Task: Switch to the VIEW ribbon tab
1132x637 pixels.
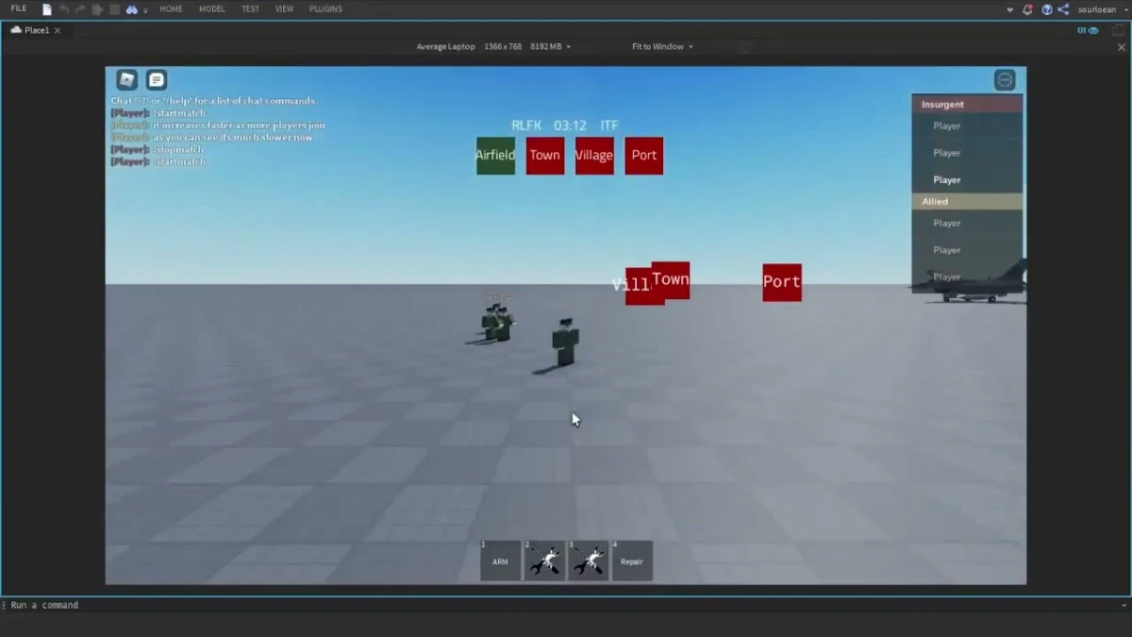Action: (x=284, y=8)
